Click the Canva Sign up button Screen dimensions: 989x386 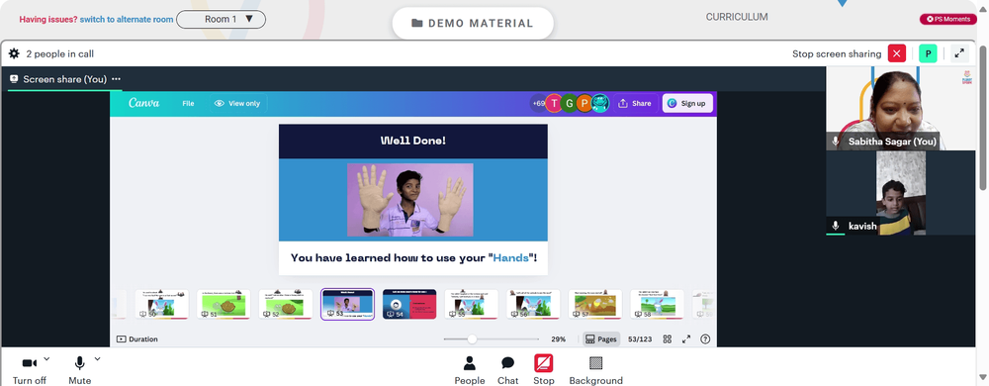pos(687,104)
